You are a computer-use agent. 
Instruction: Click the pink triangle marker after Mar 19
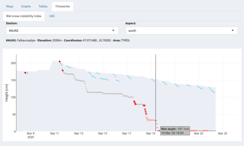[157, 124]
